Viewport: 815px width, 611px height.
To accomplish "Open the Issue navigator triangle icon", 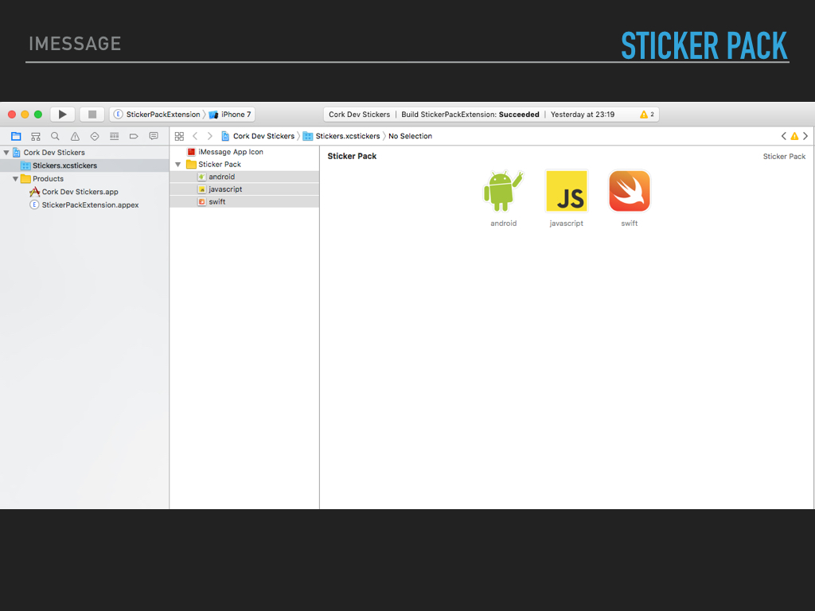I will pyautogui.click(x=75, y=136).
